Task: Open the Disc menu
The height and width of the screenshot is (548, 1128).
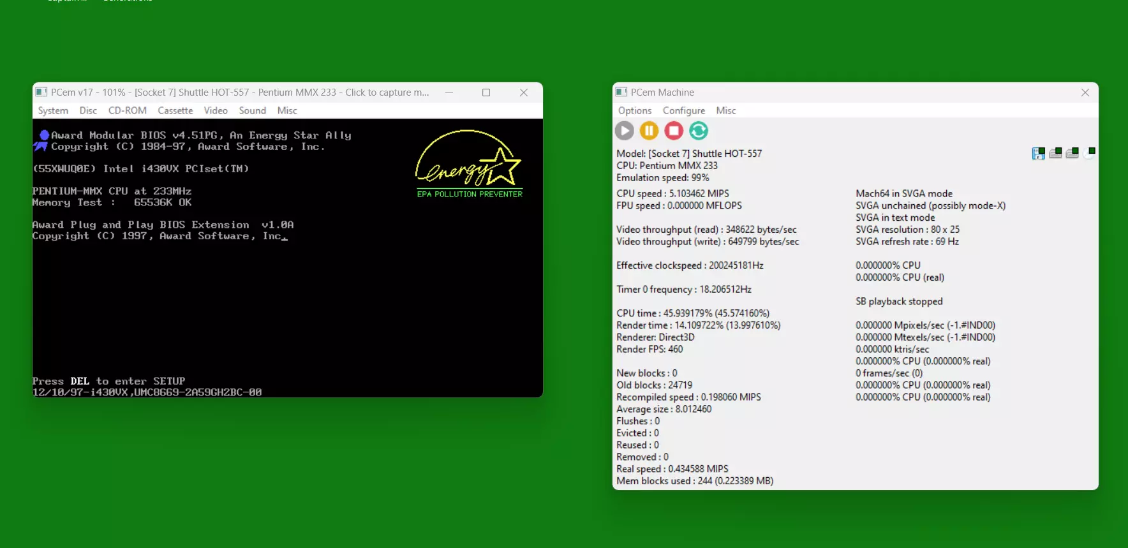Action: click(88, 110)
